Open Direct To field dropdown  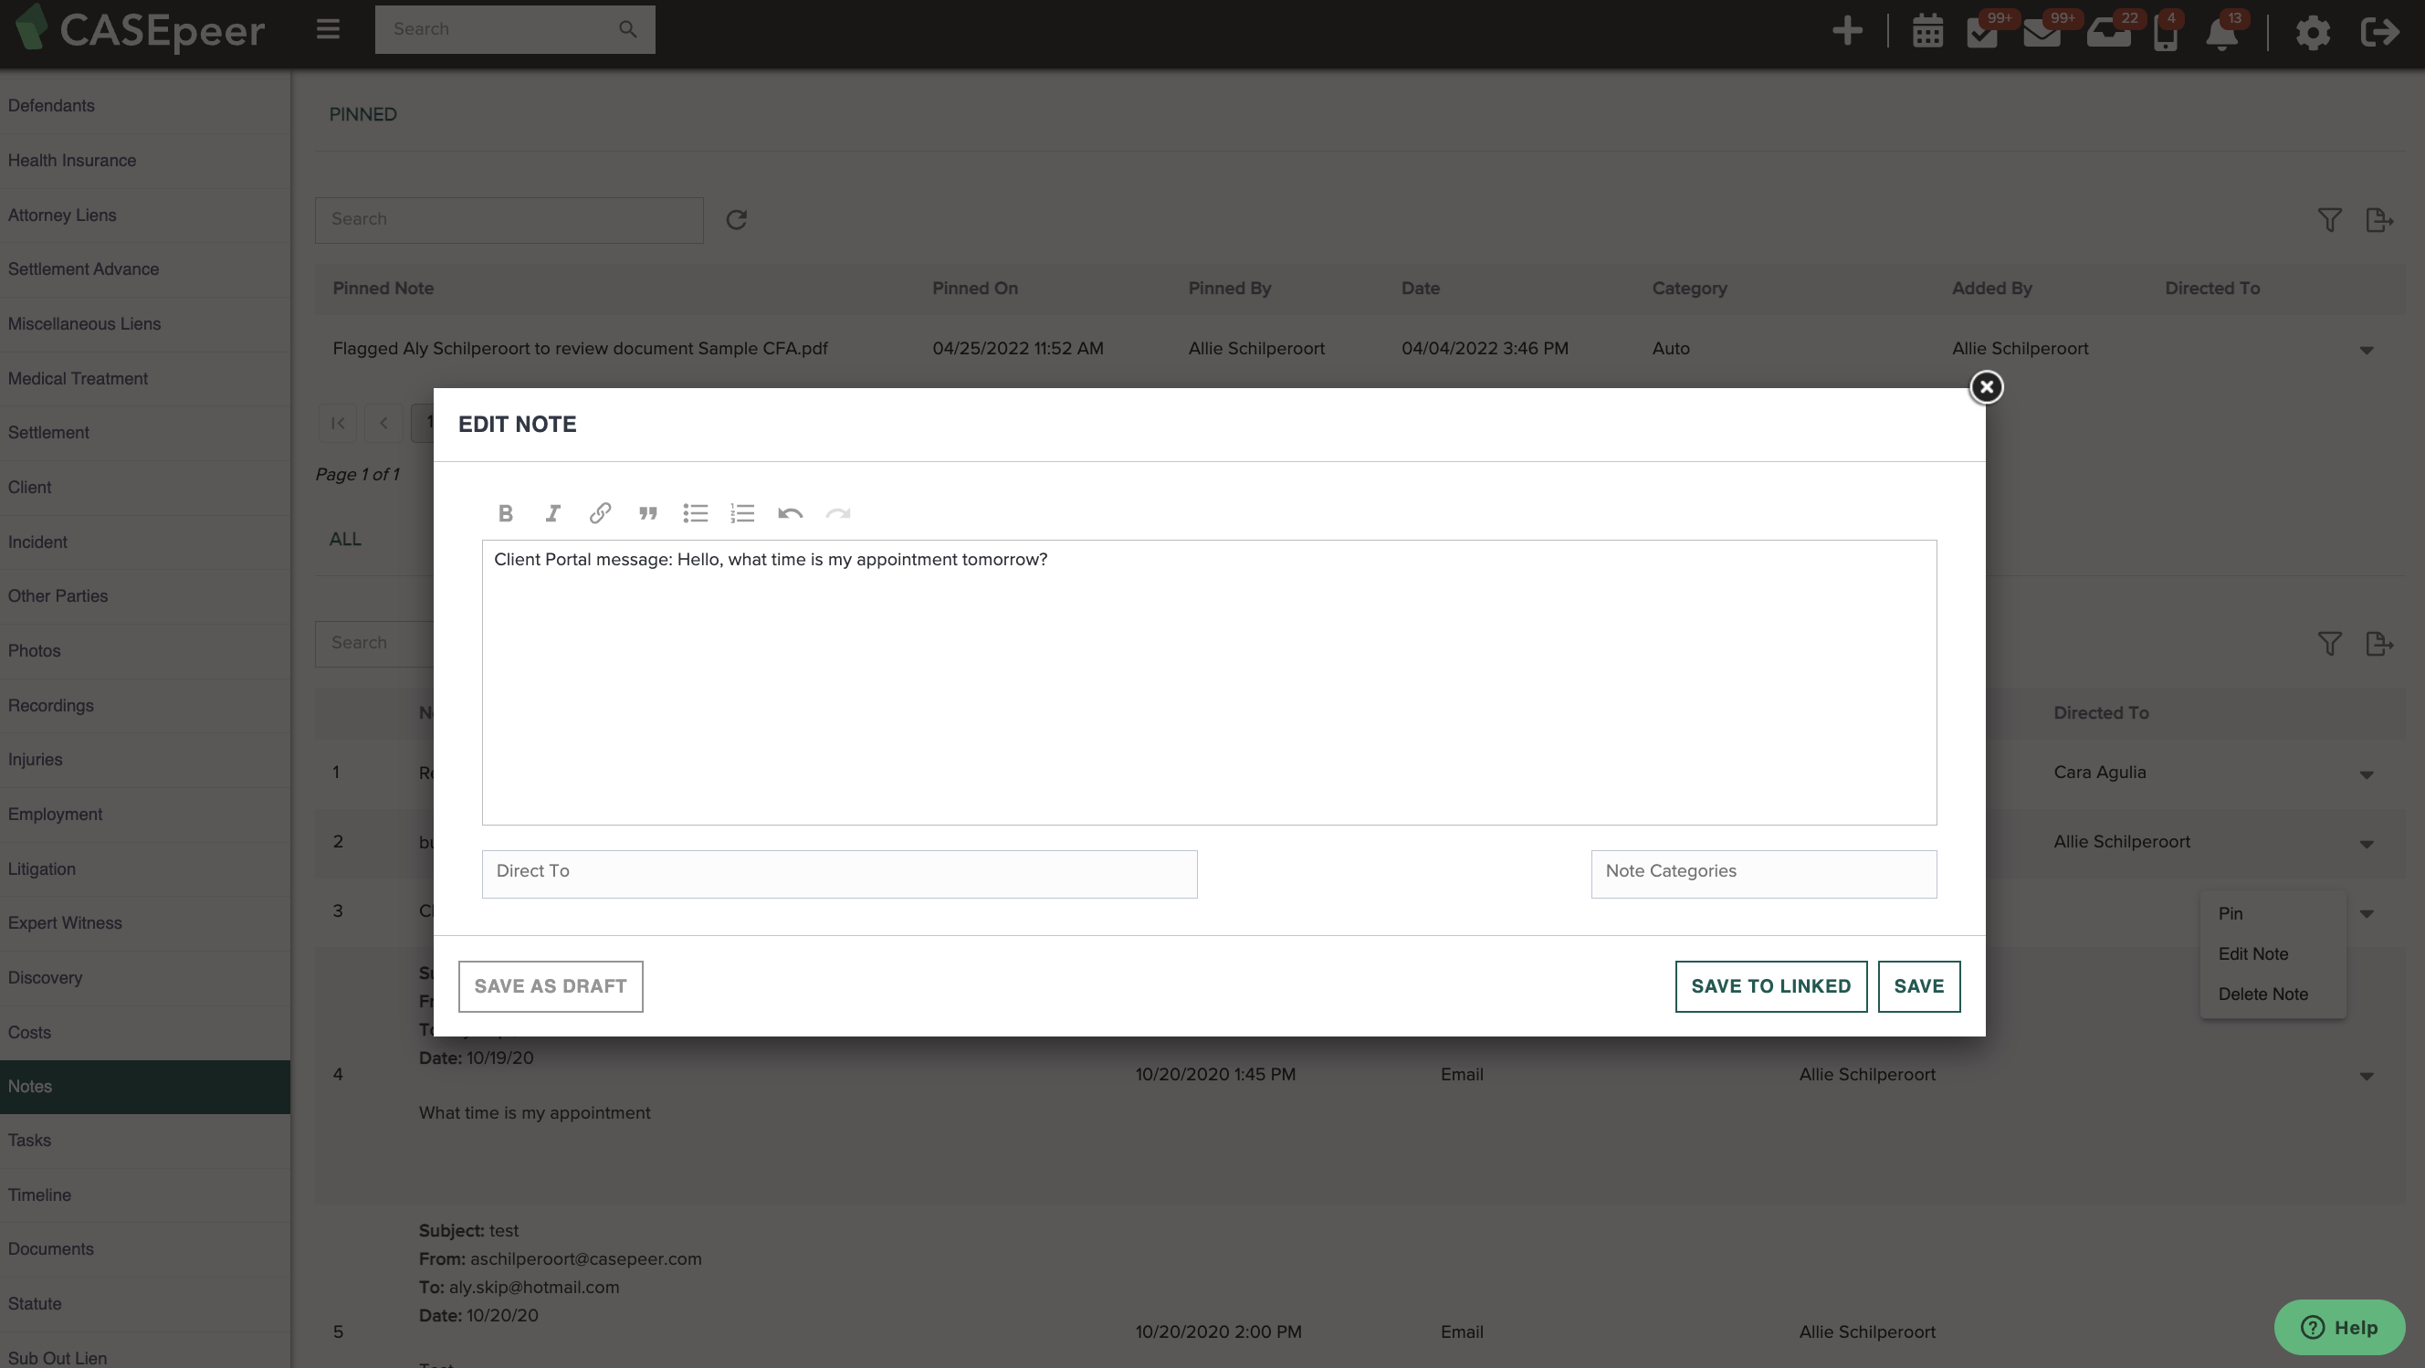tap(839, 874)
